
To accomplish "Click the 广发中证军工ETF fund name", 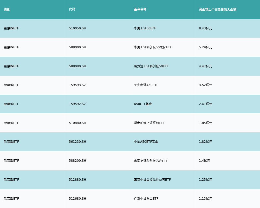I will tap(146, 199).
